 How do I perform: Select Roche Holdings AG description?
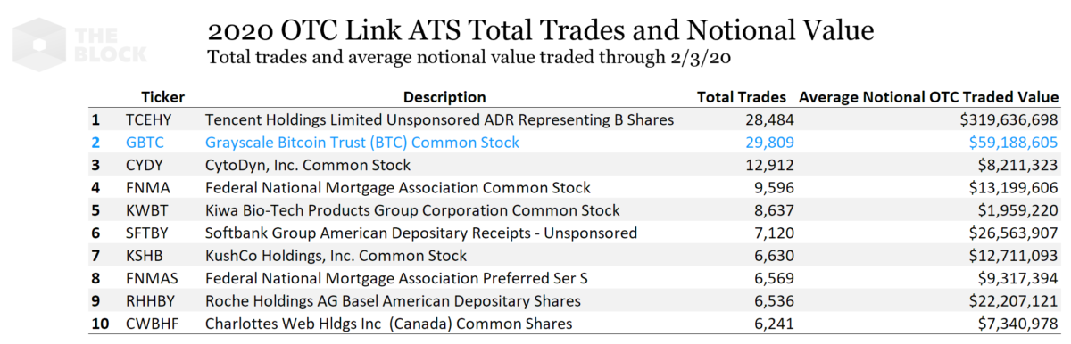click(393, 301)
